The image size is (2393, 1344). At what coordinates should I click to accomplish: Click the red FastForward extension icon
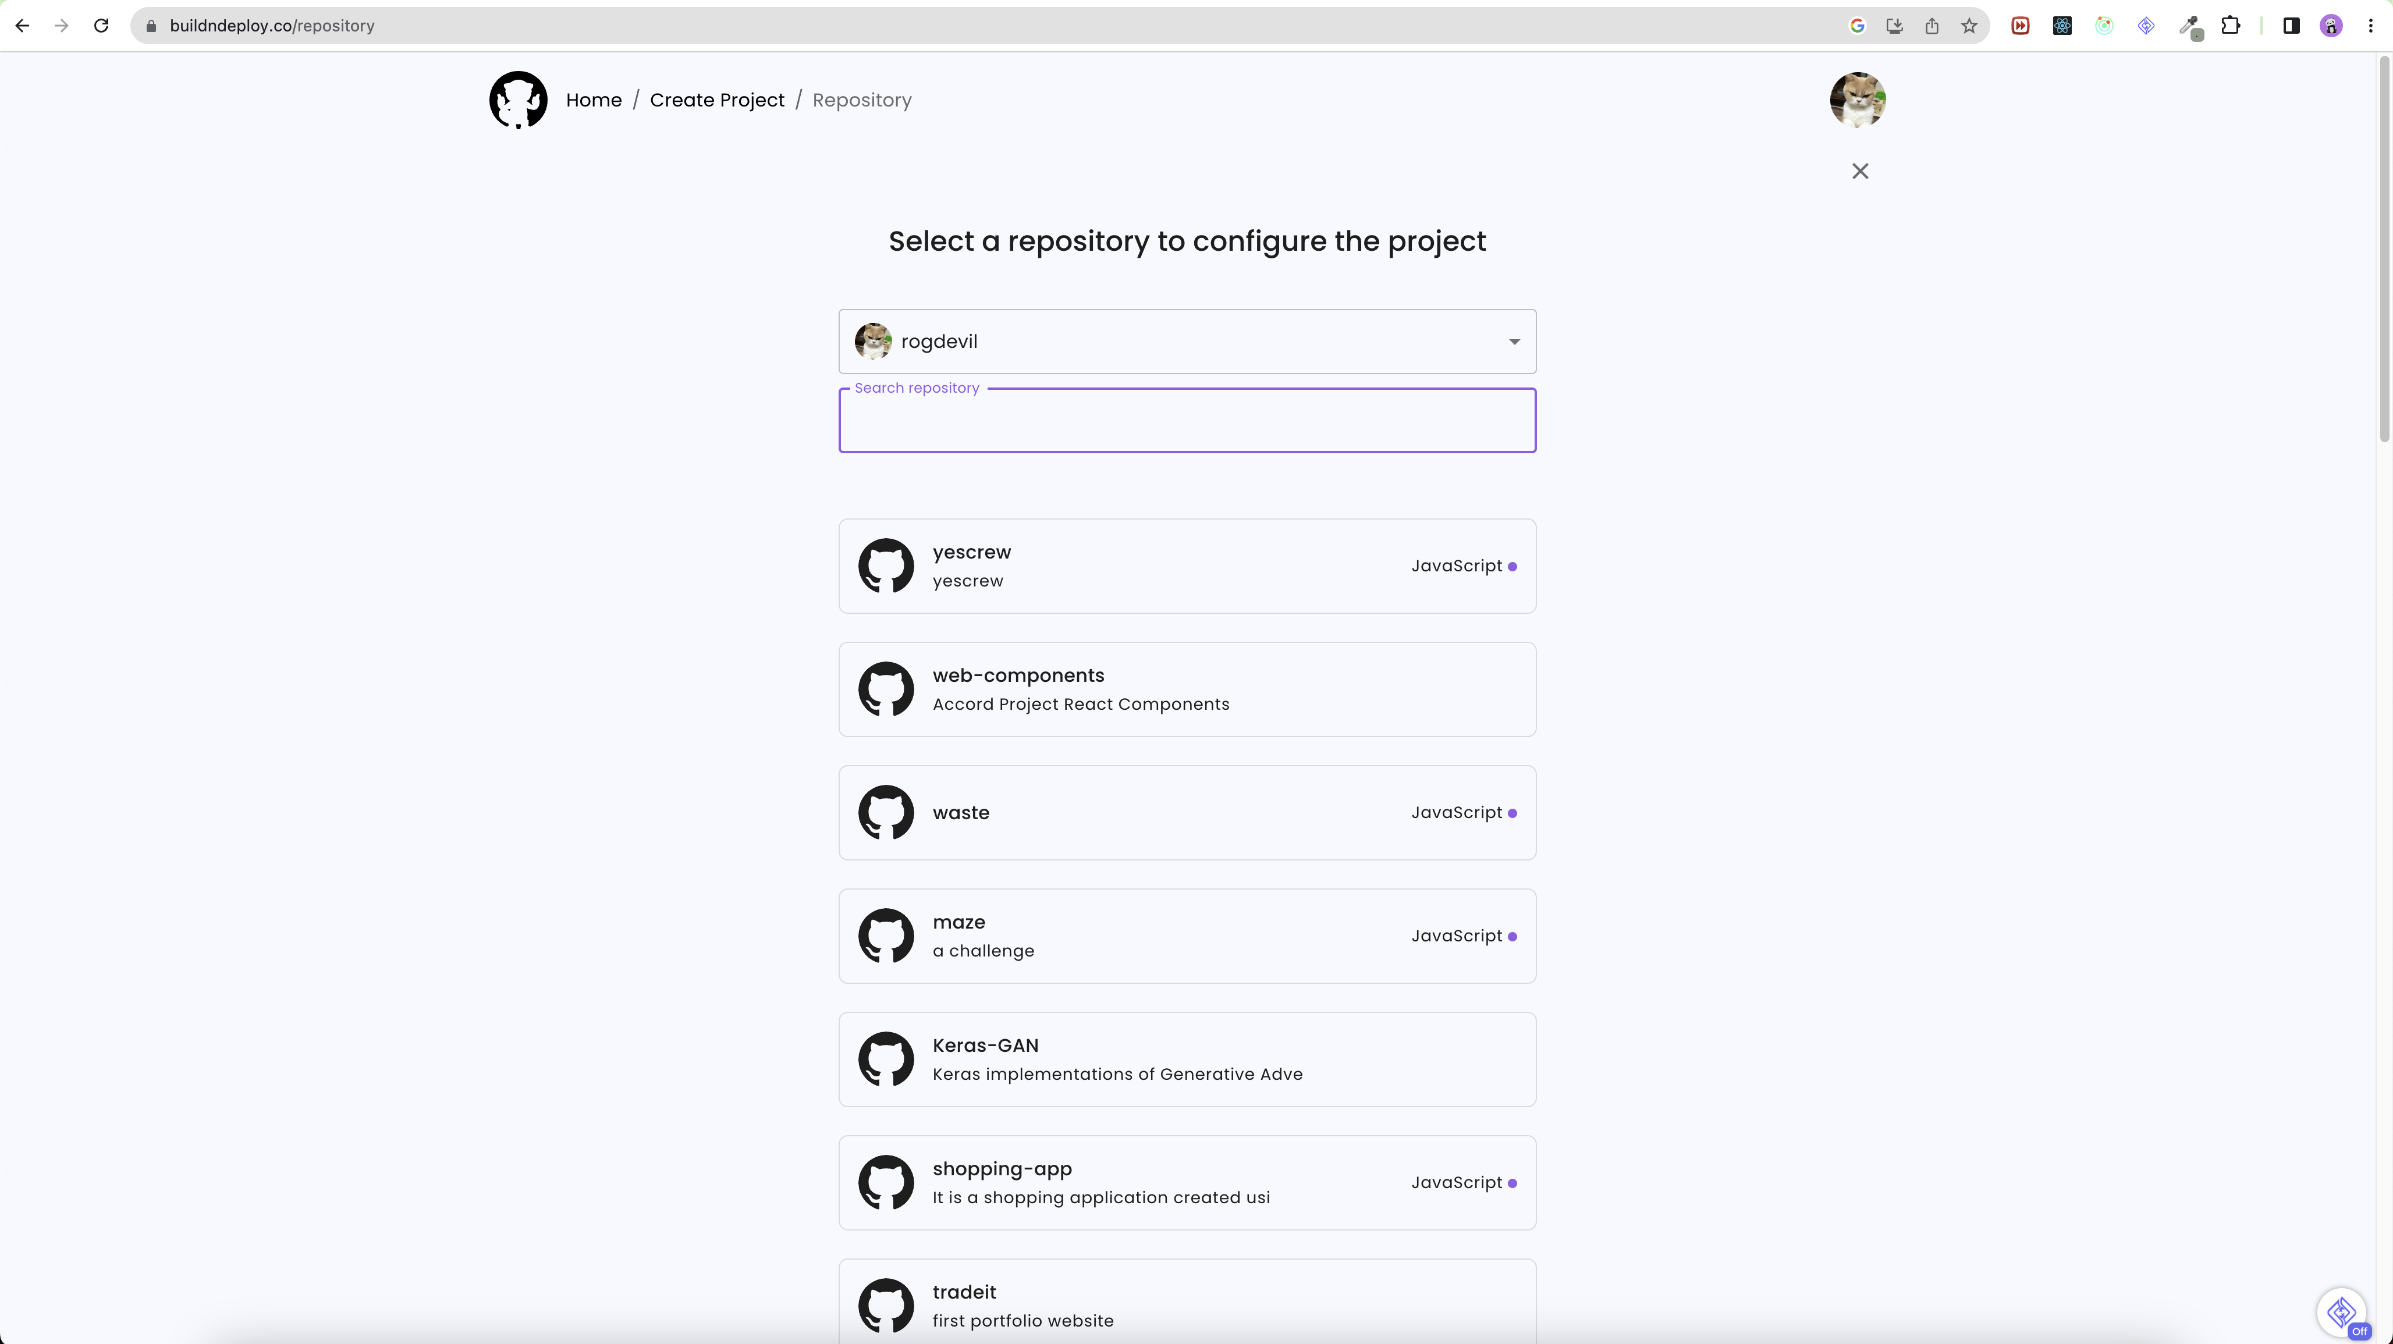click(2019, 25)
